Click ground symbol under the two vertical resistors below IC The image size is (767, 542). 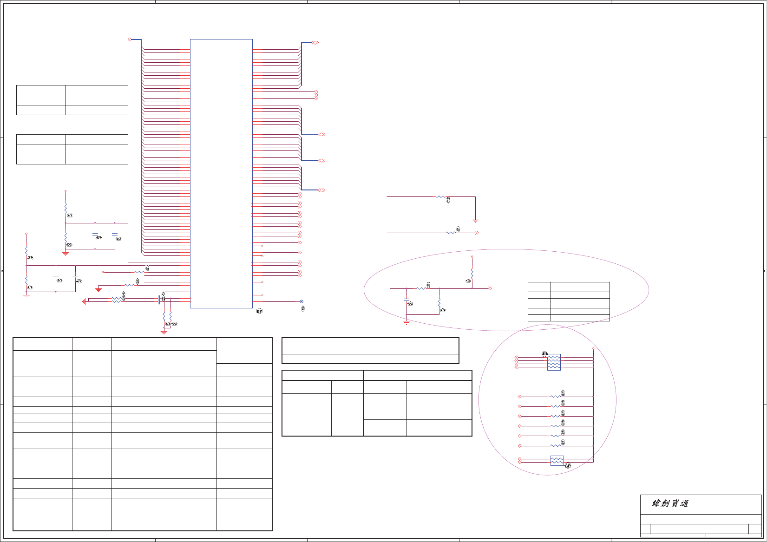[x=164, y=332]
